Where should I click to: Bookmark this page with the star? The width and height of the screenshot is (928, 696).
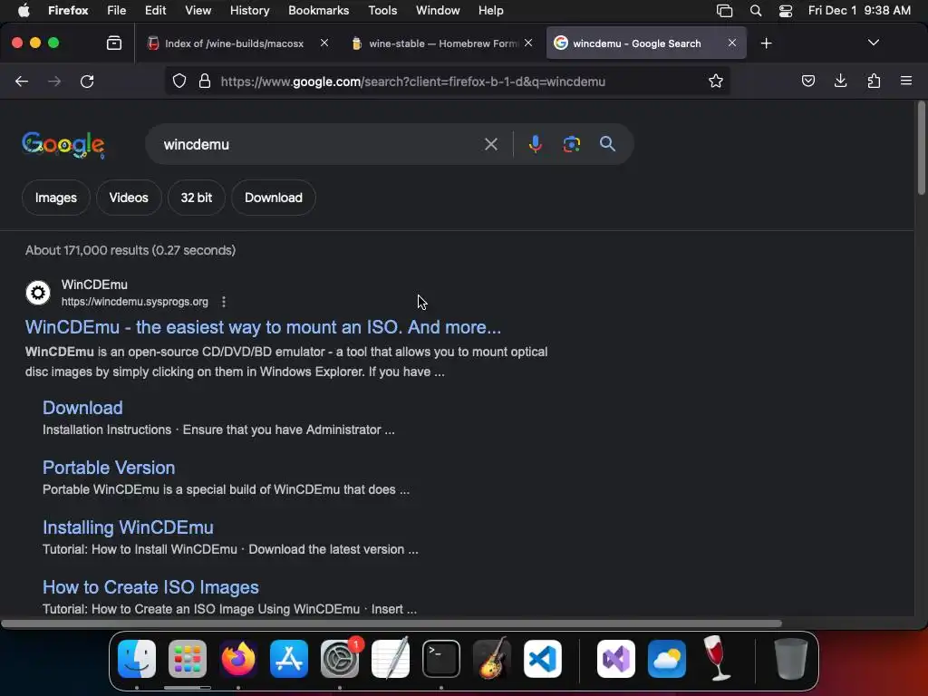(716, 81)
